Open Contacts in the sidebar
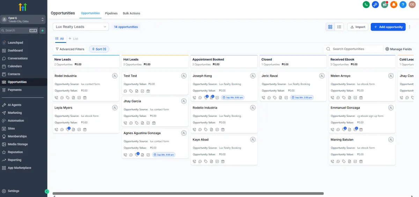419x197 pixels. (x=14, y=74)
